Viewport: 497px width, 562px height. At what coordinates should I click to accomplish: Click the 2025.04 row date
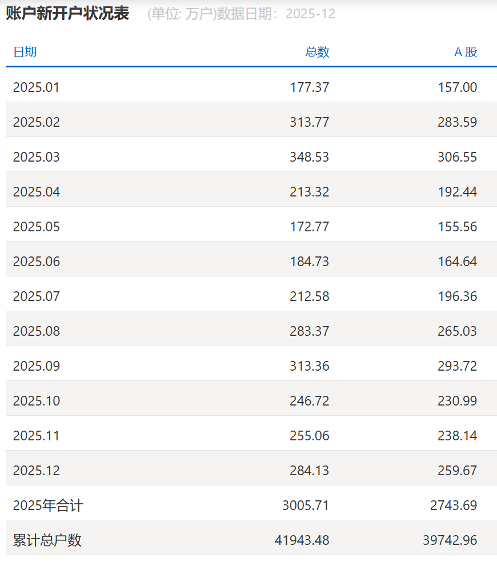pyautogui.click(x=36, y=192)
